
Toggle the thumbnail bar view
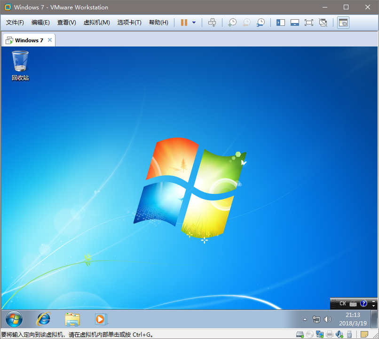tap(295, 23)
